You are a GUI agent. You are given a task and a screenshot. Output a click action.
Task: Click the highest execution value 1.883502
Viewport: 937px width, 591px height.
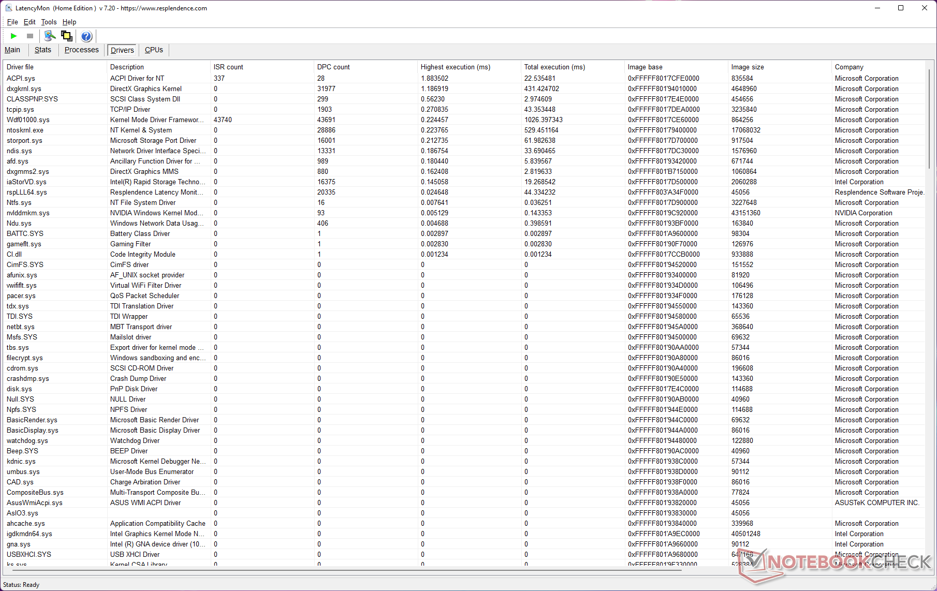point(434,78)
